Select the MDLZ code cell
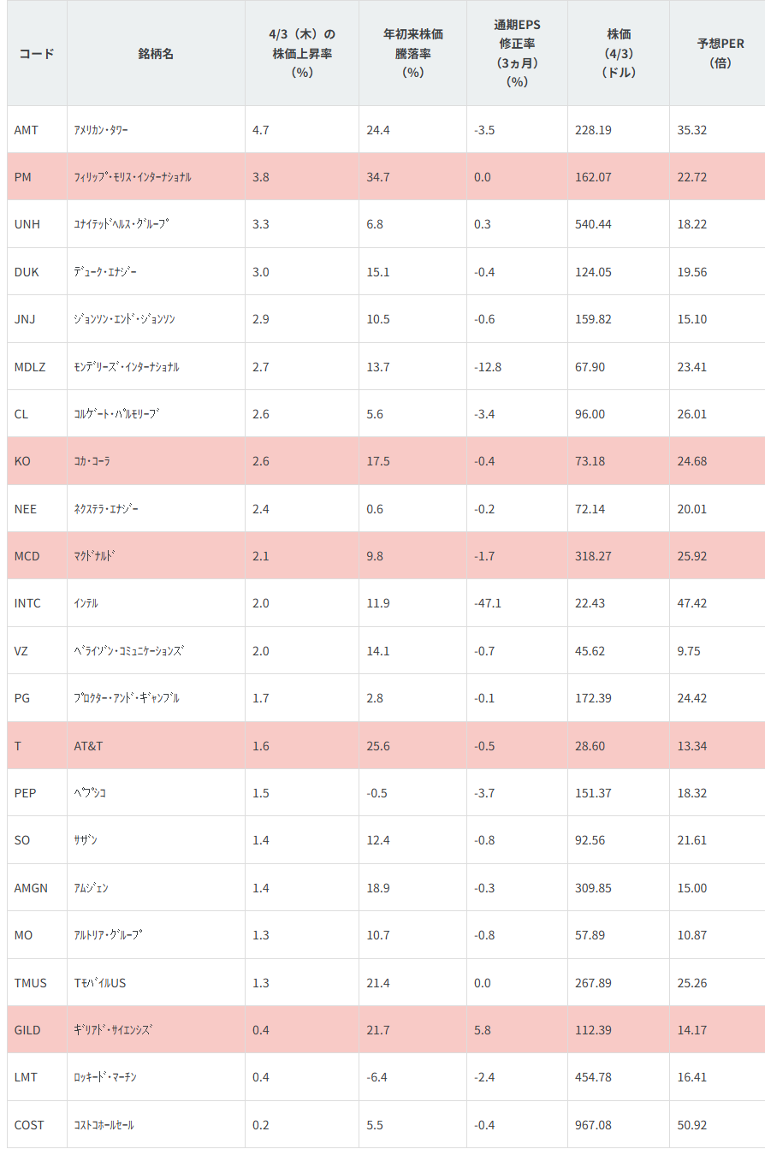Viewport: 765px width, 1161px height. [x=30, y=366]
